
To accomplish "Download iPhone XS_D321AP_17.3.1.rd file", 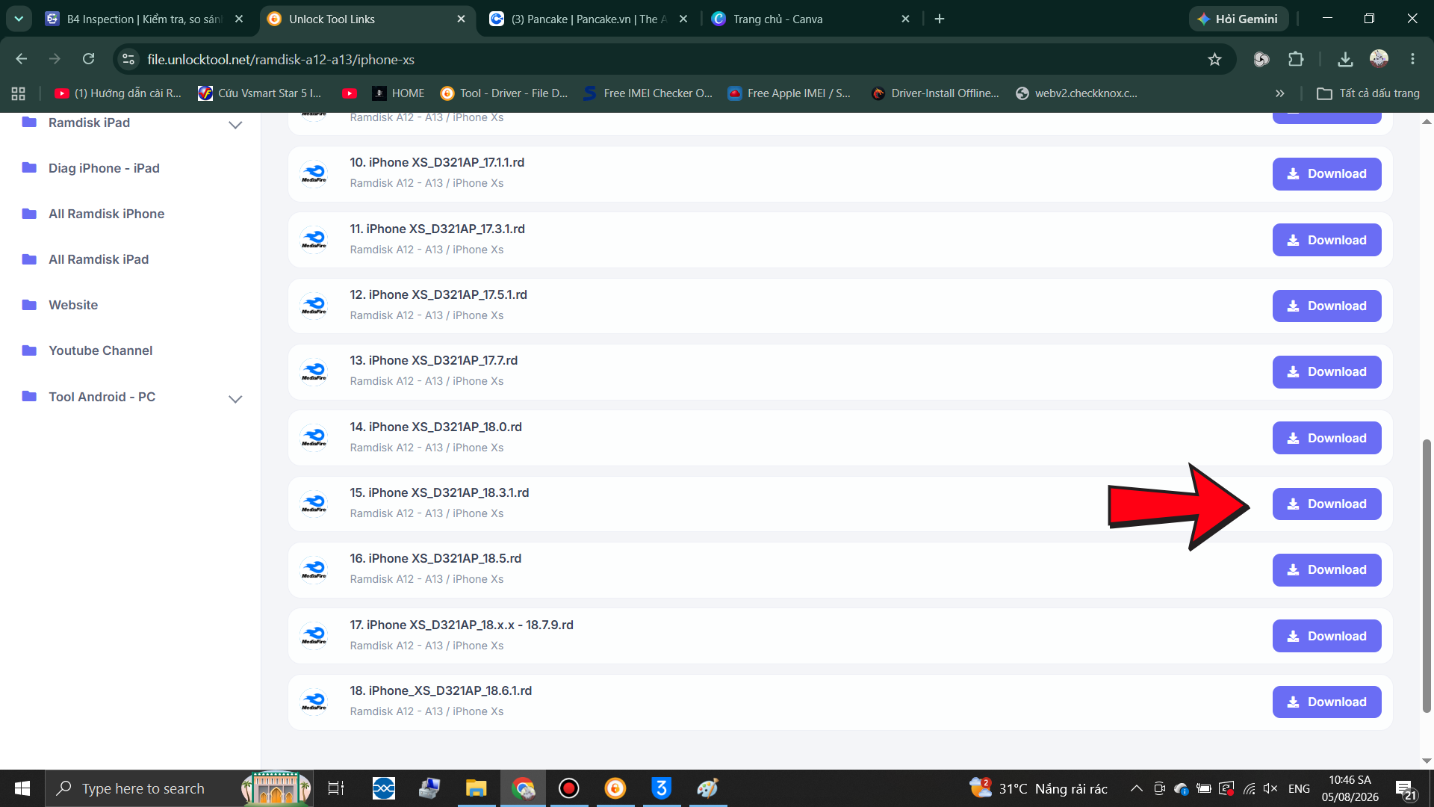I will click(1326, 240).
